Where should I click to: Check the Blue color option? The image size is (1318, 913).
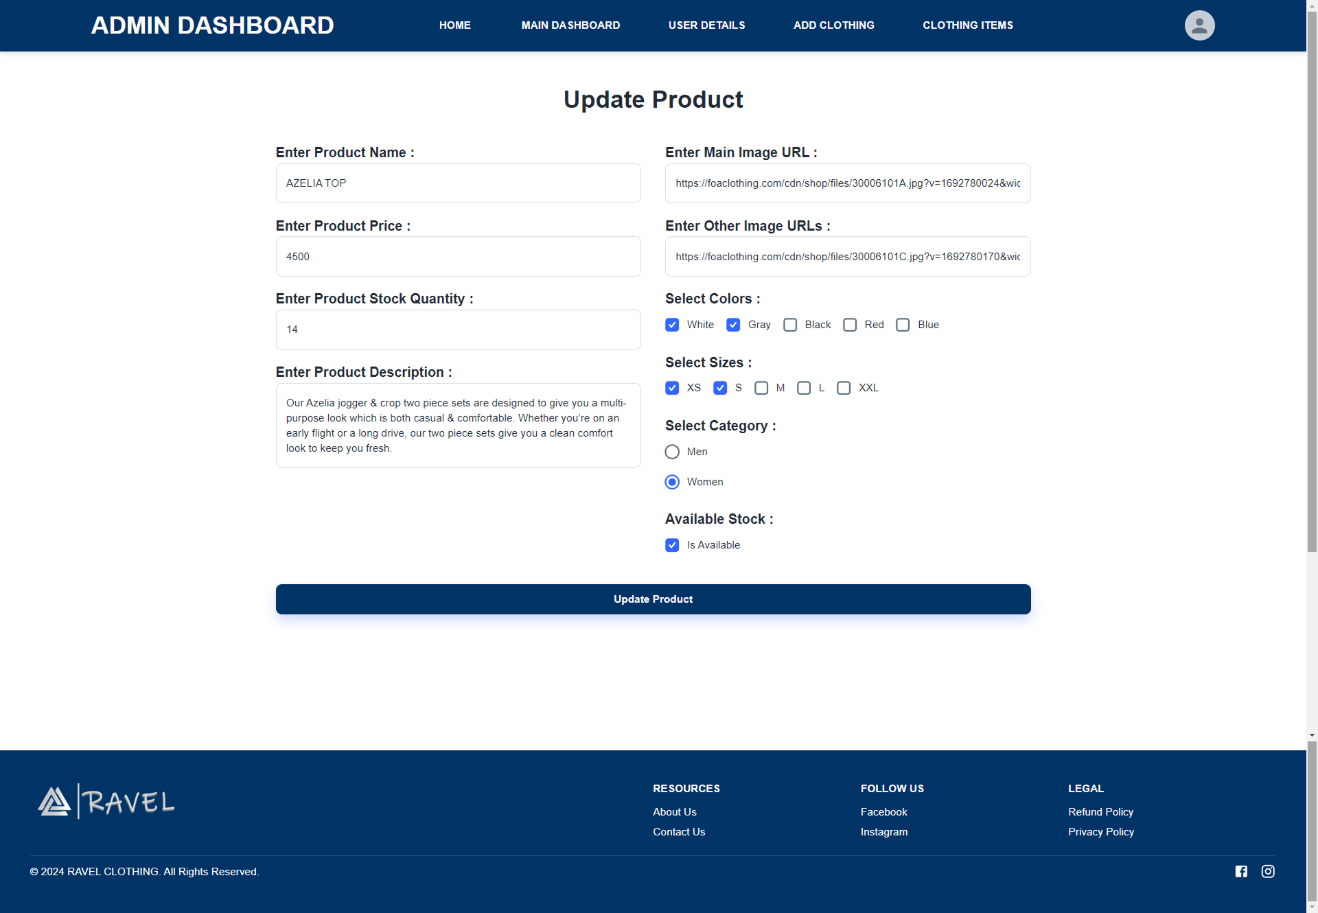click(x=903, y=325)
